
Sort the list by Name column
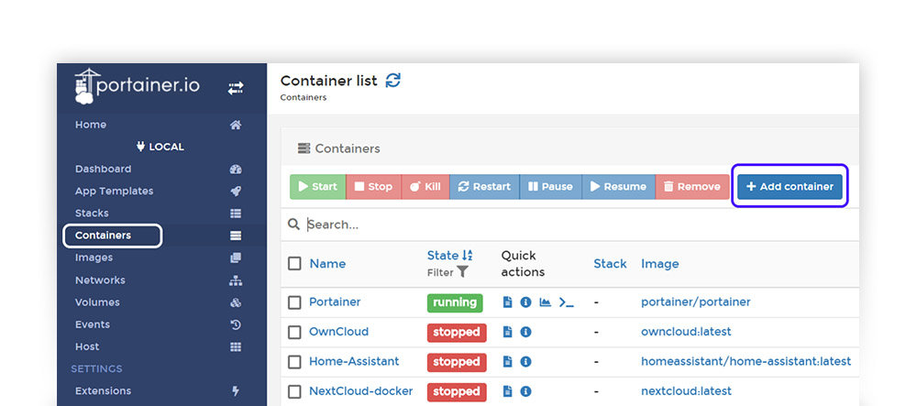pos(327,264)
